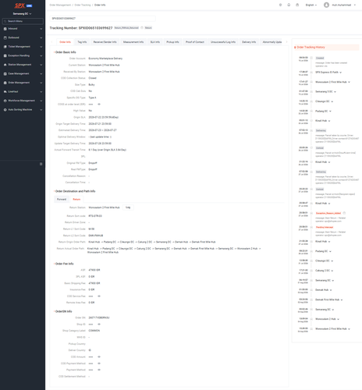Click the Auto Sorting Machine sidebar icon

point(5,110)
